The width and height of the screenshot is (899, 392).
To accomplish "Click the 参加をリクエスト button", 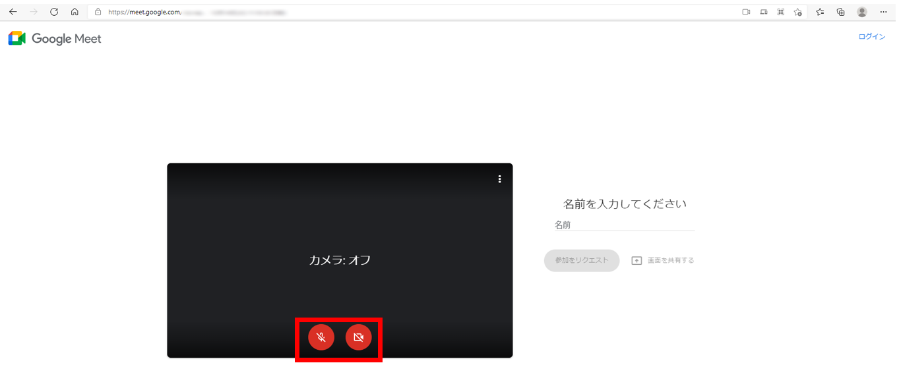I will [x=582, y=260].
